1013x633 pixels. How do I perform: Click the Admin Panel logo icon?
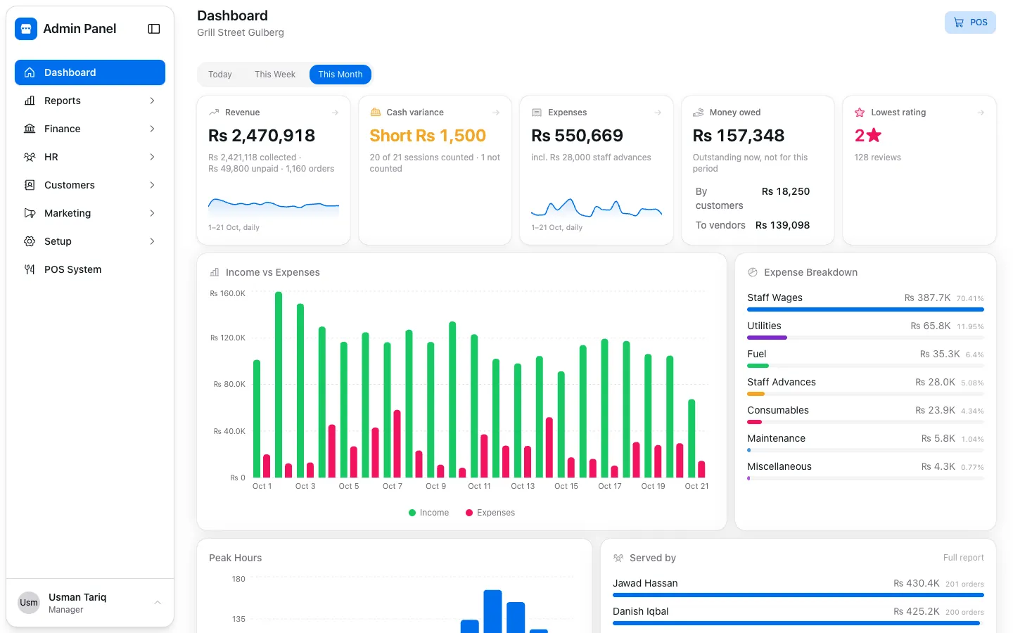coord(26,29)
